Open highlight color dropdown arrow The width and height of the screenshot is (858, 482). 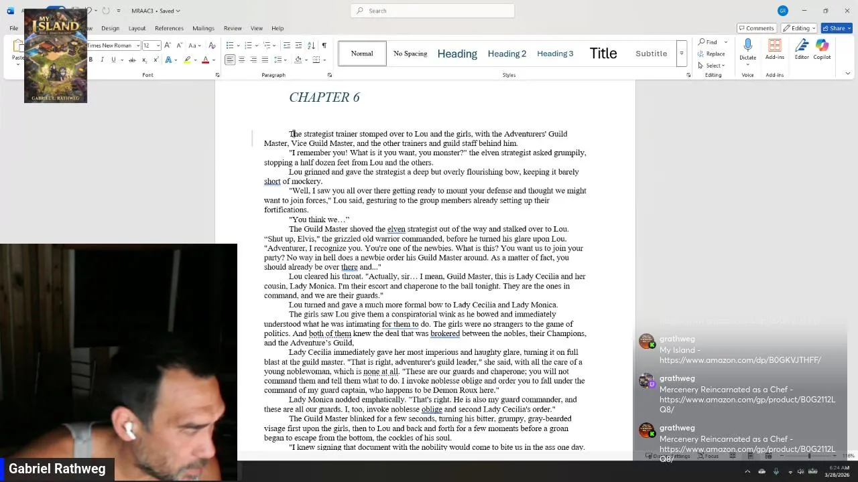pos(196,60)
